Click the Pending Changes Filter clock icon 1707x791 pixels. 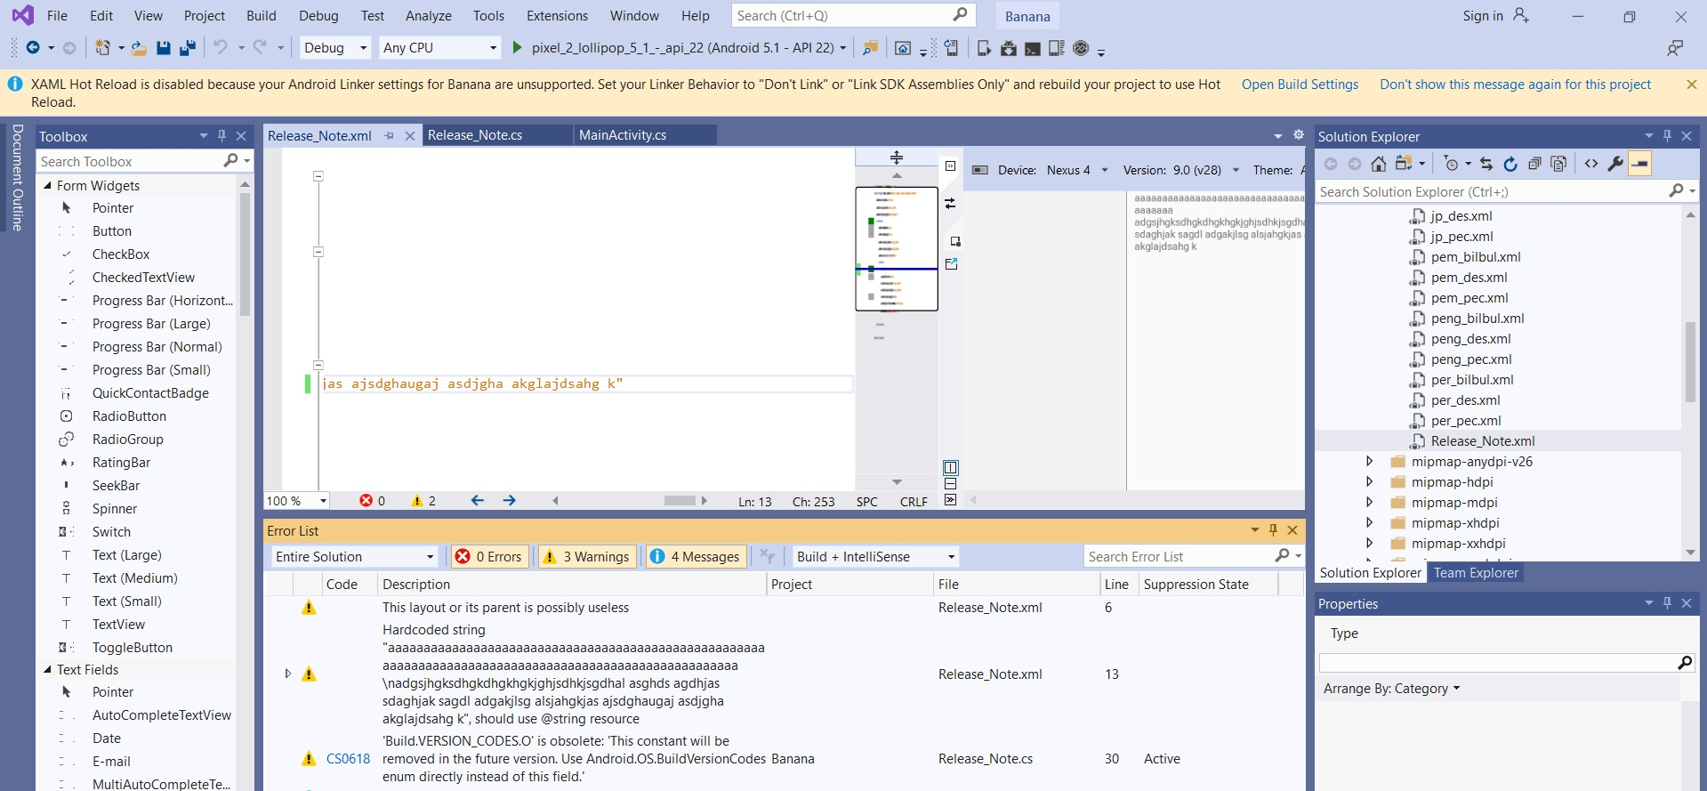pos(1452,164)
